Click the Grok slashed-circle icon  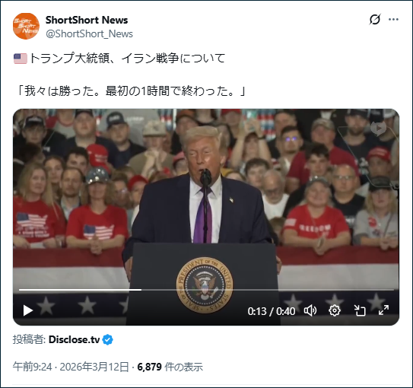tap(374, 20)
